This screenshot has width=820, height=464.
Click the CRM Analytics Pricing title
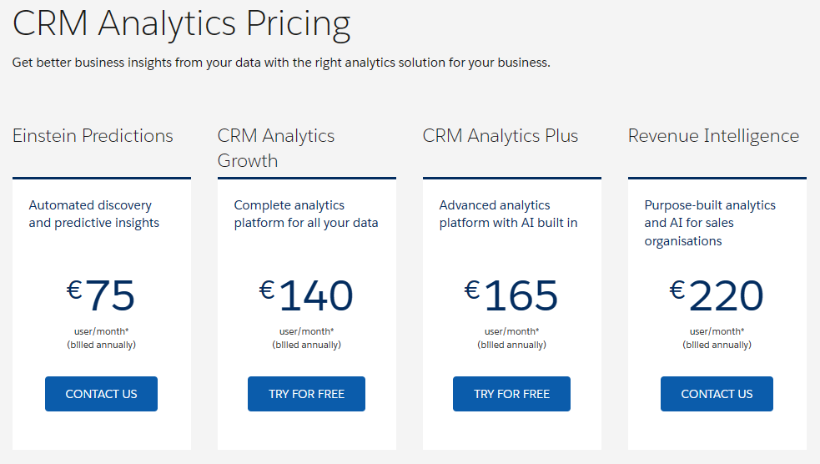[x=182, y=24]
